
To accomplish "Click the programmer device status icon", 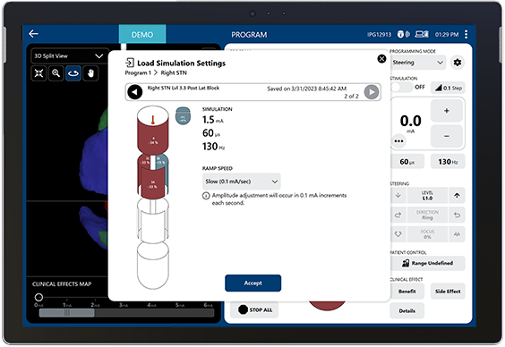I will 422,34.
